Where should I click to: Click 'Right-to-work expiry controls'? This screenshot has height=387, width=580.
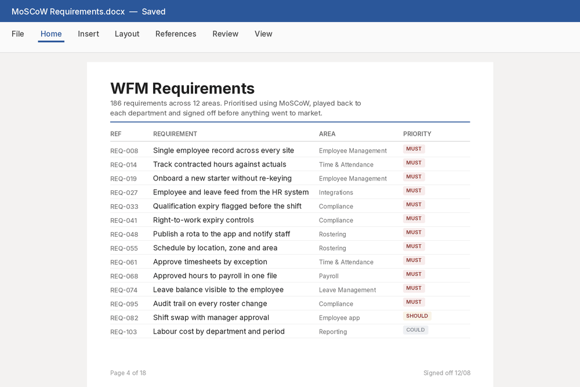pyautogui.click(x=204, y=220)
